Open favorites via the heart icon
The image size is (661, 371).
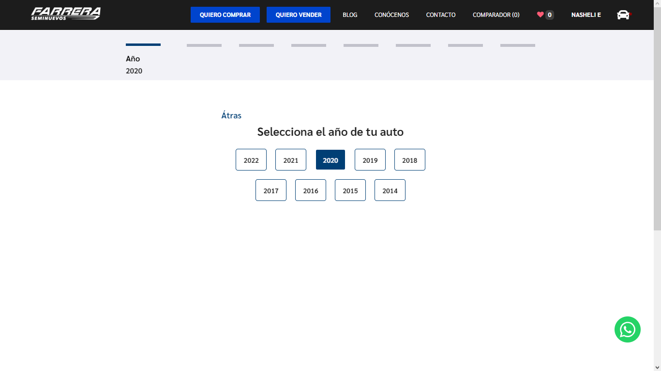(540, 14)
